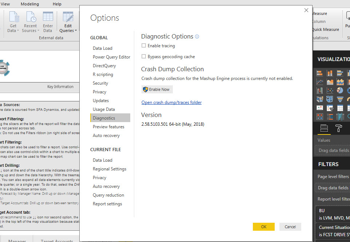Click the Enable Now button
The width and height of the screenshot is (350, 242).
[157, 89]
